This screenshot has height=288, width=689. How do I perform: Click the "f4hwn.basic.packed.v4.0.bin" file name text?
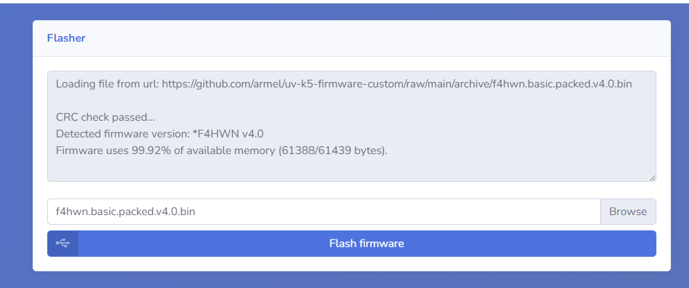[x=125, y=212]
